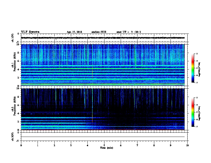Screen dimensions: 211x163
Task: Click the "6" tick on the time axis
Action: pos(121,145)
